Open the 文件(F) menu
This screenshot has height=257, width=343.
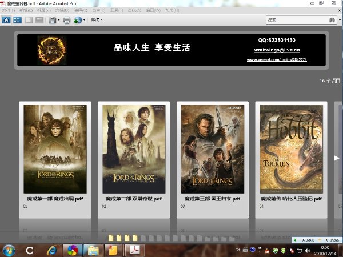point(9,10)
